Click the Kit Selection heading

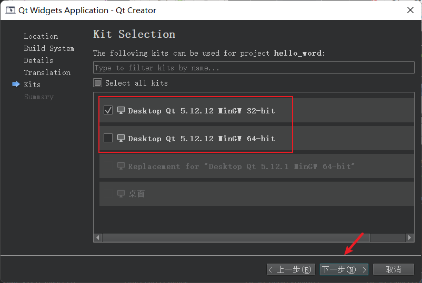[134, 34]
